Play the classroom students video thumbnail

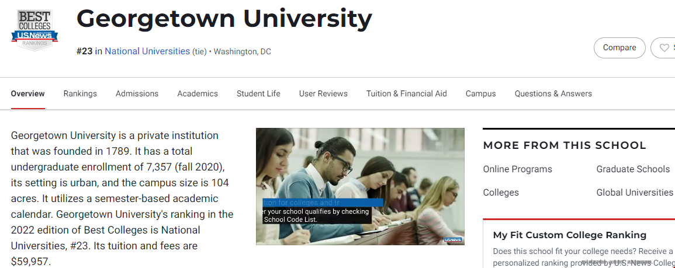361,186
